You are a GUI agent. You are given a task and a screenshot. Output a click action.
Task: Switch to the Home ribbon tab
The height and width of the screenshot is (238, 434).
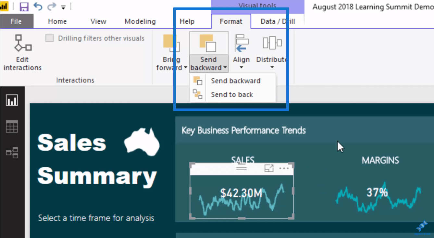[57, 21]
